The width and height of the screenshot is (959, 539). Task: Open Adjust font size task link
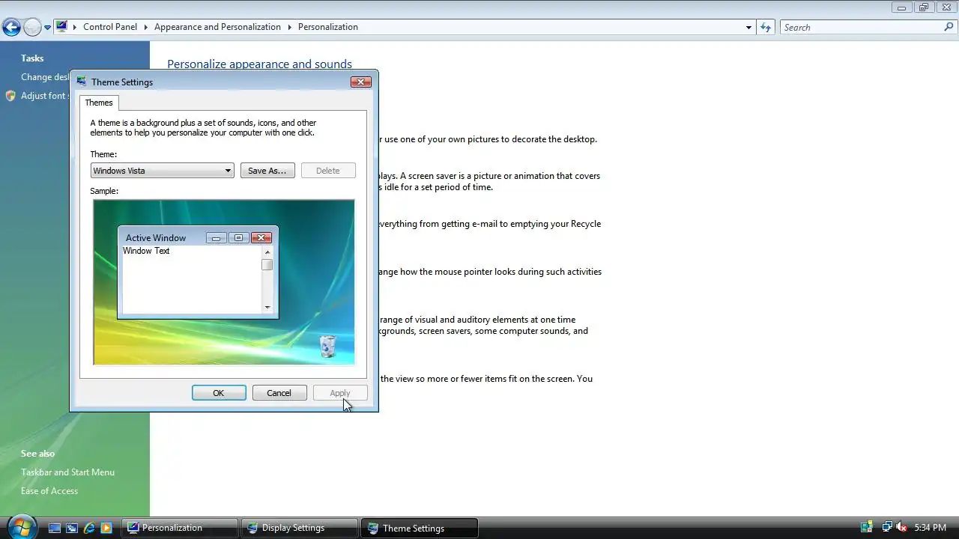pos(44,96)
